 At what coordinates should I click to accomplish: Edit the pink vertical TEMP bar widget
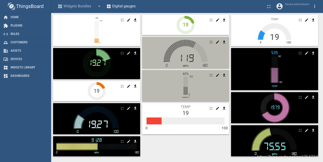point(307,53)
